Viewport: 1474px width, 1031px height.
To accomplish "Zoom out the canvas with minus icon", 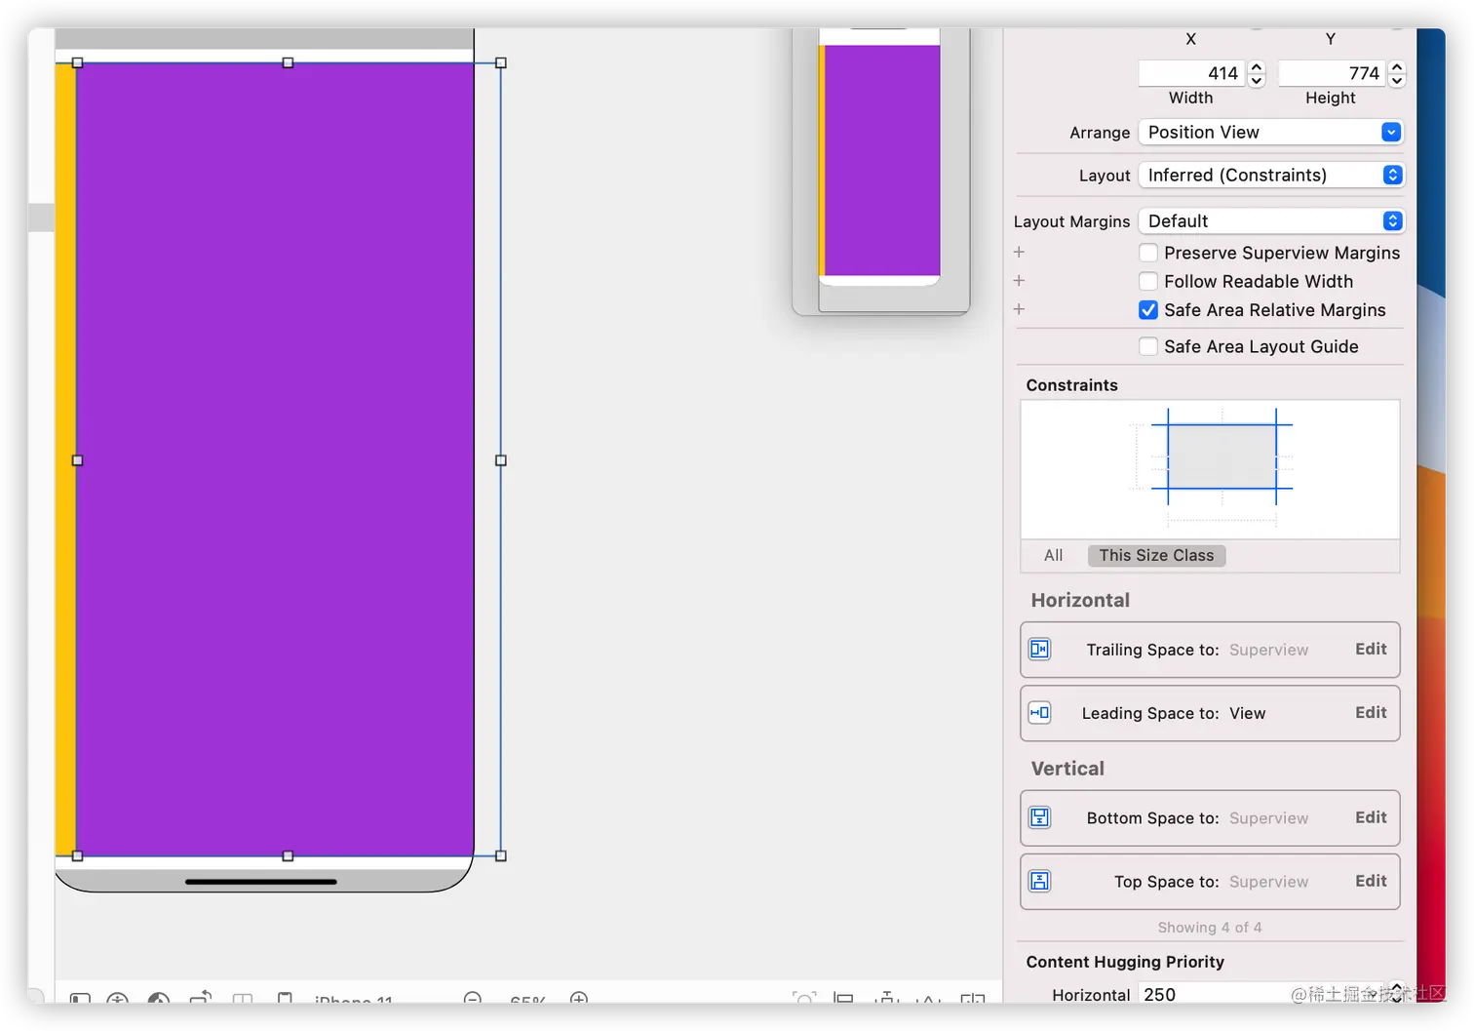I will pyautogui.click(x=473, y=998).
